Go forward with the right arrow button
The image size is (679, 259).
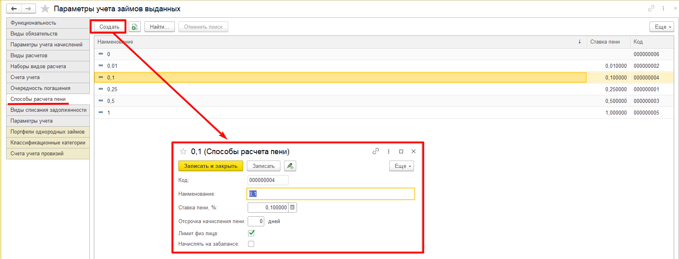28,8
